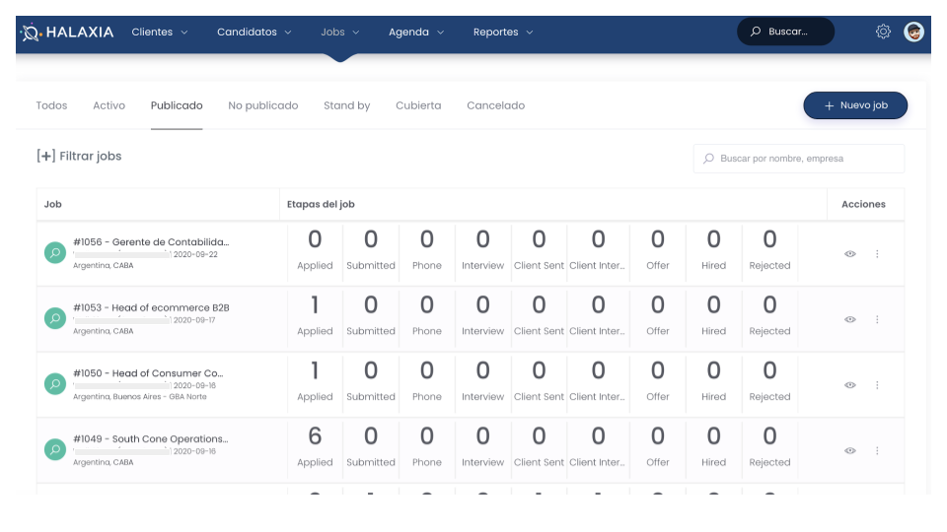Expand the Filtrar jobs filter panel
The width and height of the screenshot is (947, 532).
pyautogui.click(x=79, y=156)
